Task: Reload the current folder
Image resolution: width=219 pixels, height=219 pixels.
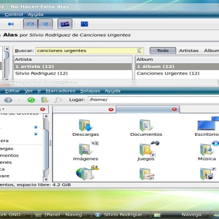Action: pyautogui.click(x=31, y=100)
